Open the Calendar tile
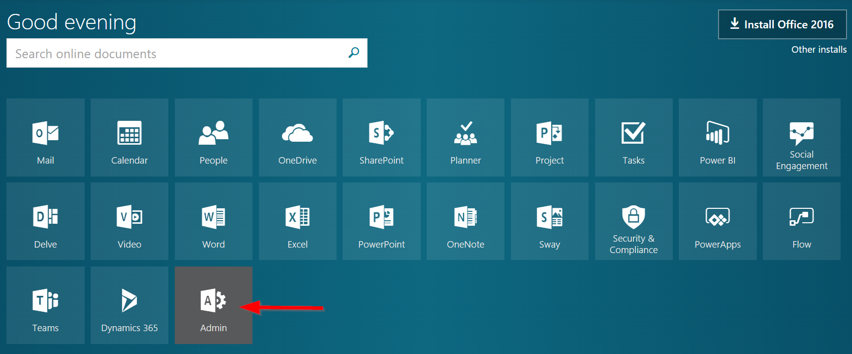Image resolution: width=852 pixels, height=354 pixels. [x=129, y=137]
